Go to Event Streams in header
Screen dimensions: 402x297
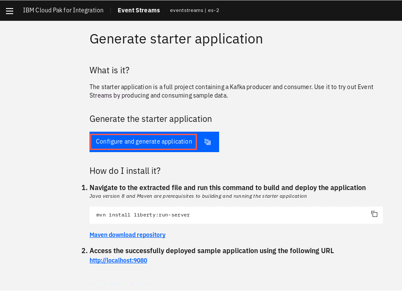[139, 10]
